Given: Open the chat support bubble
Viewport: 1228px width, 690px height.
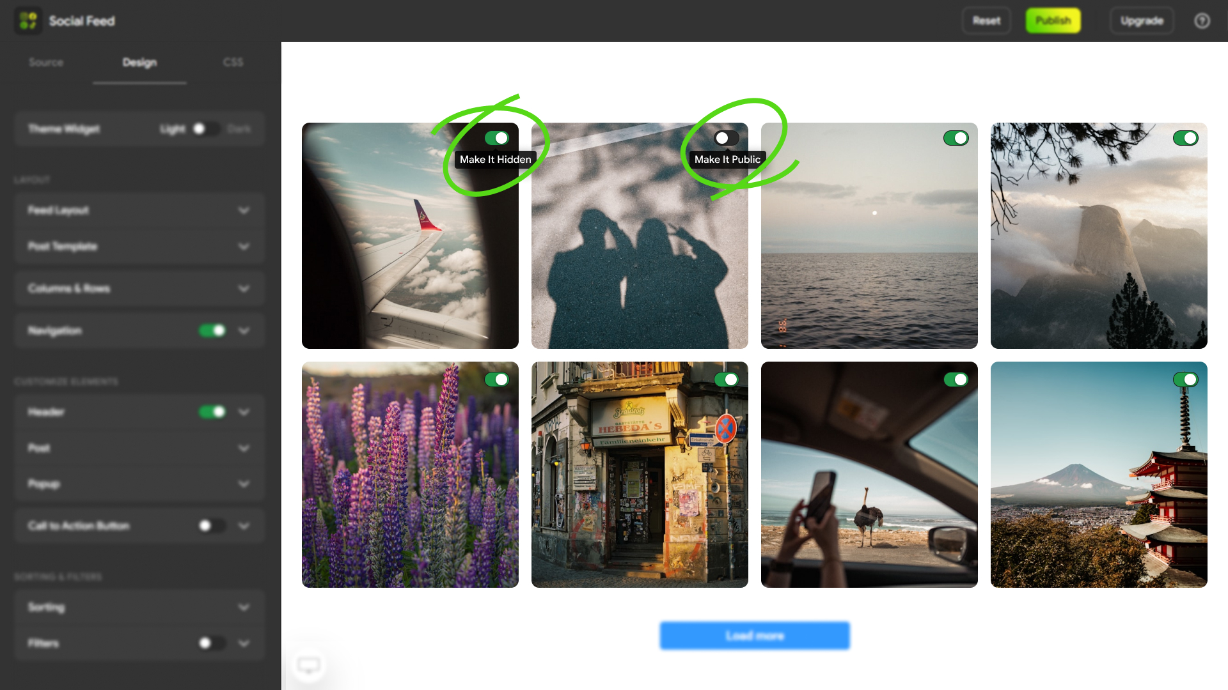Looking at the screenshot, I should [309, 664].
